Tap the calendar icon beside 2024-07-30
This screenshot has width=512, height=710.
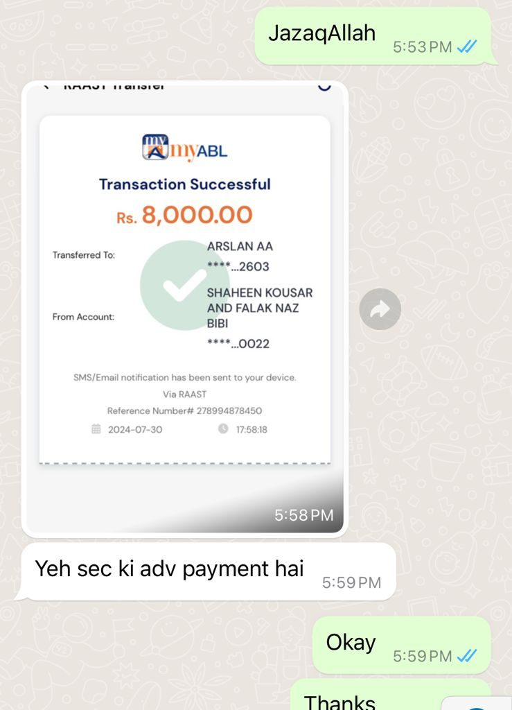coord(96,428)
